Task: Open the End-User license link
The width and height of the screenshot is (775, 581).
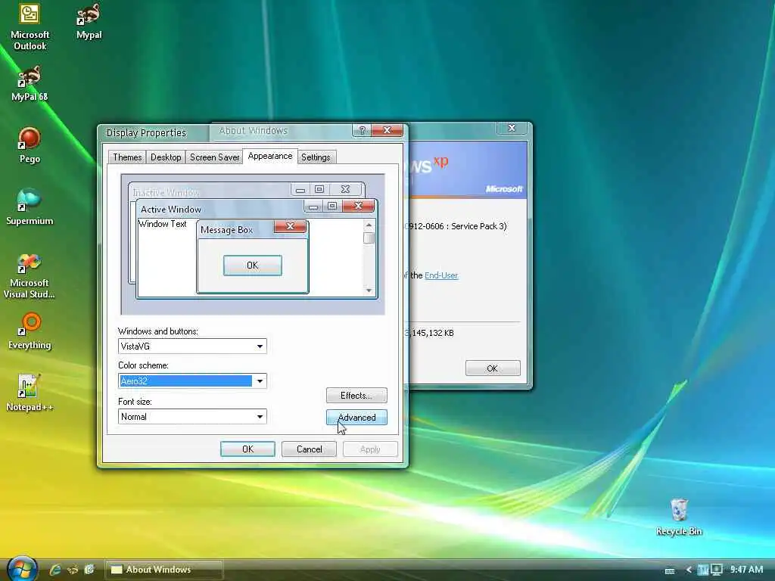Action: pyautogui.click(x=441, y=275)
